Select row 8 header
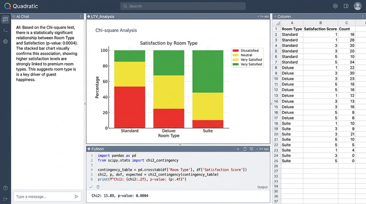The height and width of the screenshot is (204, 366). (277, 68)
